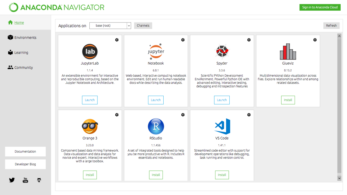Viewport: 347px width, 195px height.
Task: Click the Spyder app logo
Action: click(x=222, y=52)
